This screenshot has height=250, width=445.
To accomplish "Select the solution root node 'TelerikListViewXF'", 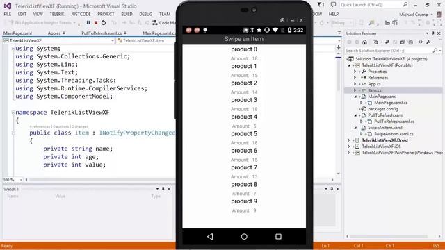I will point(391,59).
